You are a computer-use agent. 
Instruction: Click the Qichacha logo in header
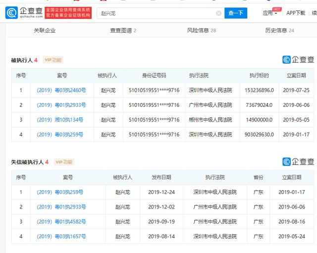pos(23,12)
